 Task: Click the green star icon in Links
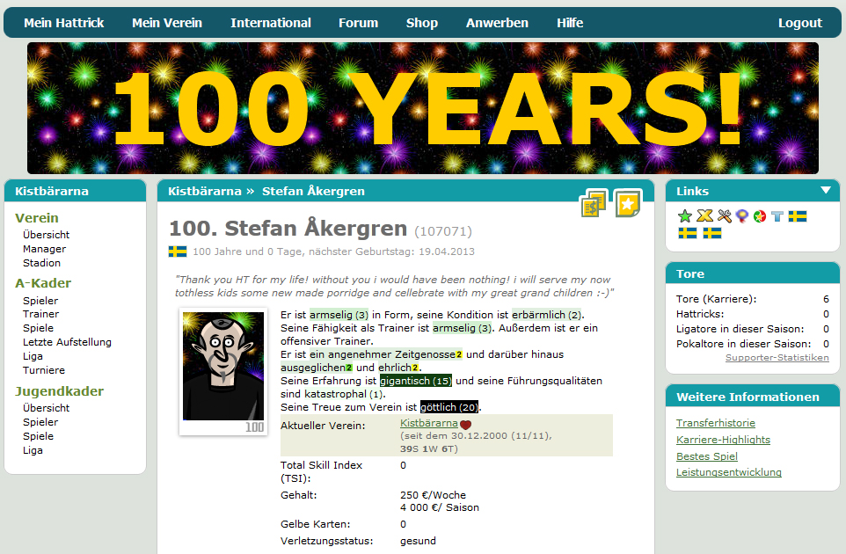(685, 216)
